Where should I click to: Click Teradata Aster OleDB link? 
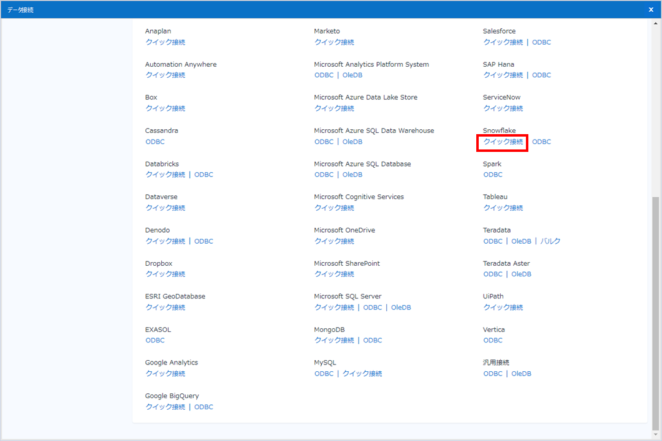click(521, 274)
